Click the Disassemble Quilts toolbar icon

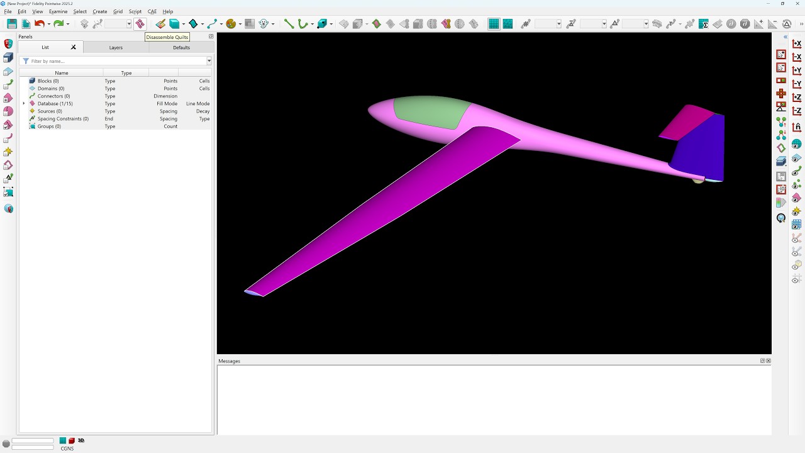140,24
